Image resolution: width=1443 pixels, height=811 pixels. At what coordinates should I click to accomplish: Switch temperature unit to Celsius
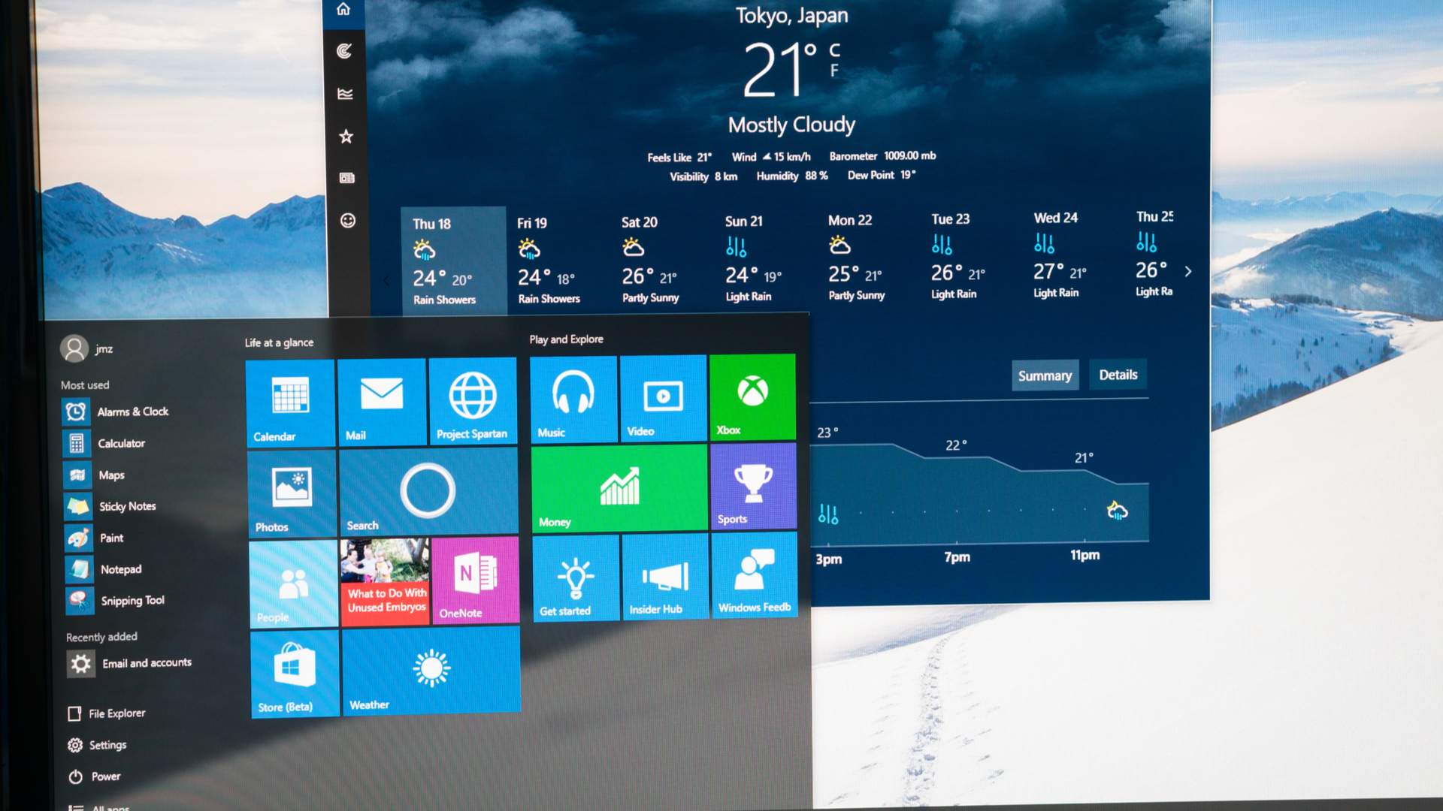834,50
